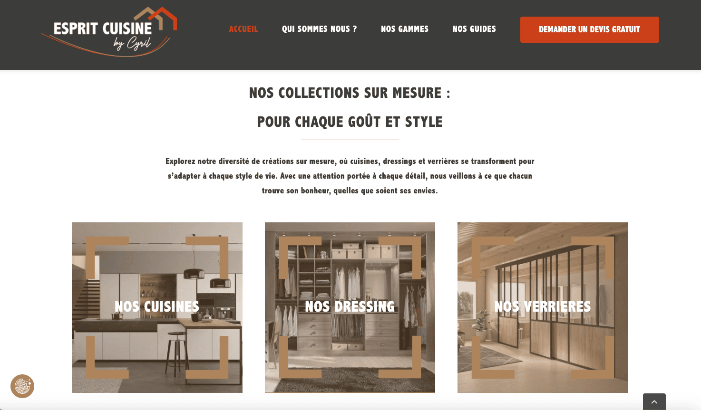
Task: Go to the Accueil menu item
Action: 243,29
